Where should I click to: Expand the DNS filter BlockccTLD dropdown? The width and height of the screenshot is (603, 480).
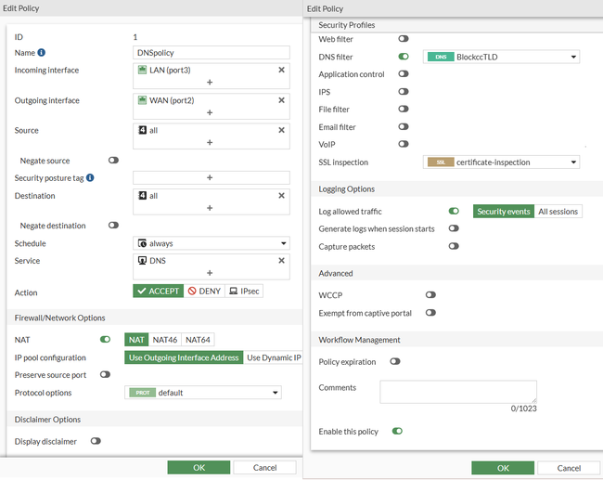[501, 57]
